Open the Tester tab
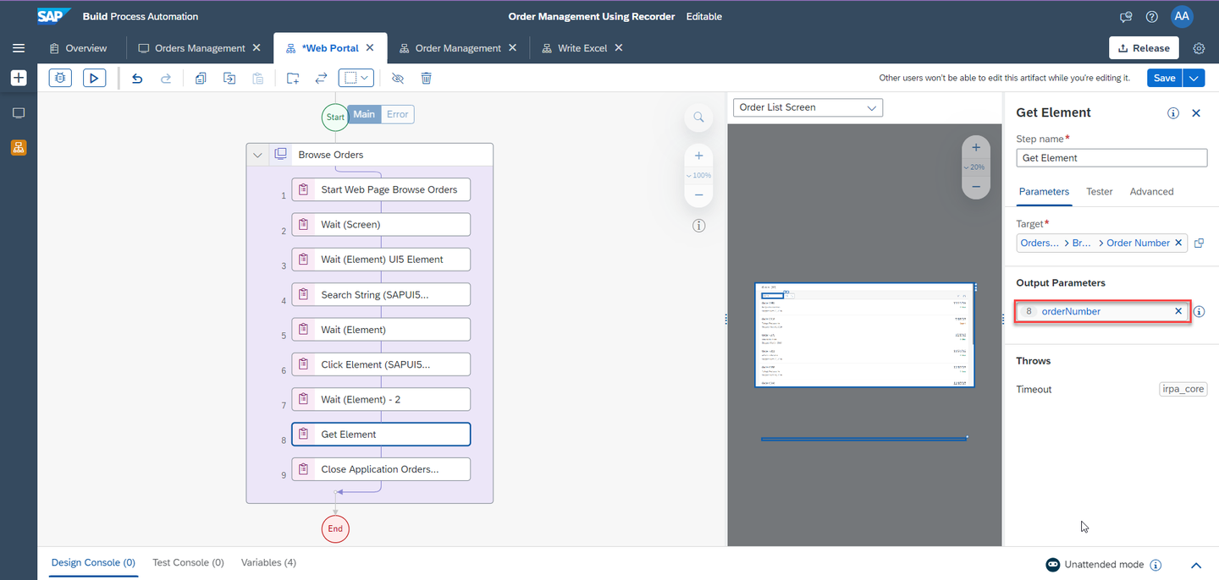 (x=1099, y=192)
